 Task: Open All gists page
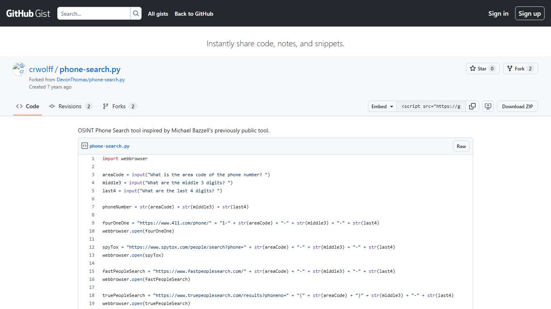(x=158, y=14)
